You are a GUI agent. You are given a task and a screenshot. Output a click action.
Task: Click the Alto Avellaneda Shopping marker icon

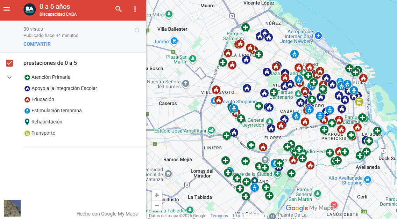[x=368, y=180]
